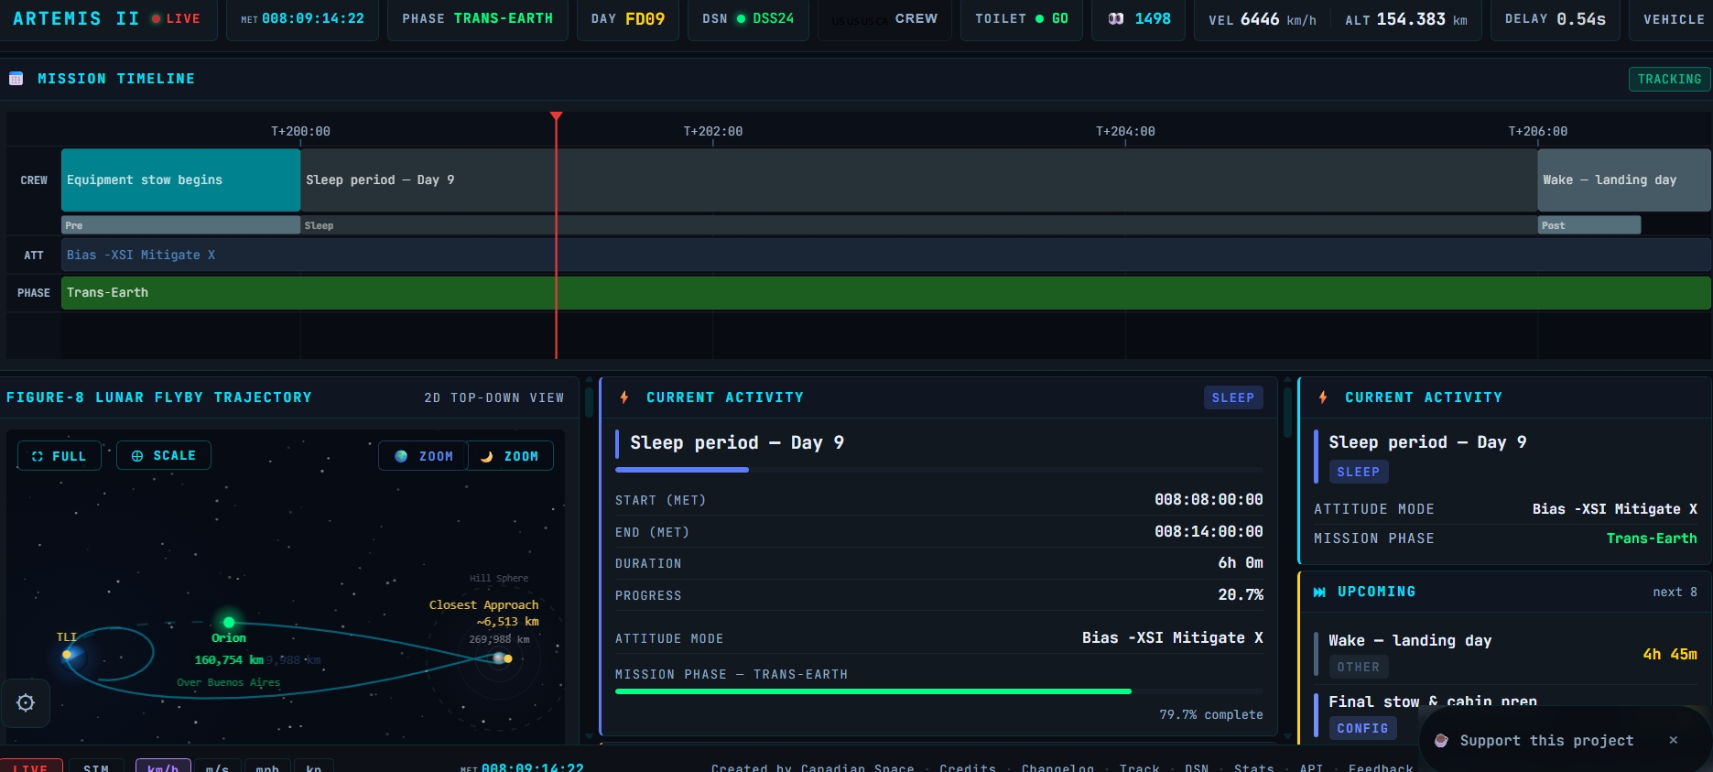Click the FULL fullscreen trajectory button
Viewport: 1713px width, 772px height.
[x=60, y=456]
